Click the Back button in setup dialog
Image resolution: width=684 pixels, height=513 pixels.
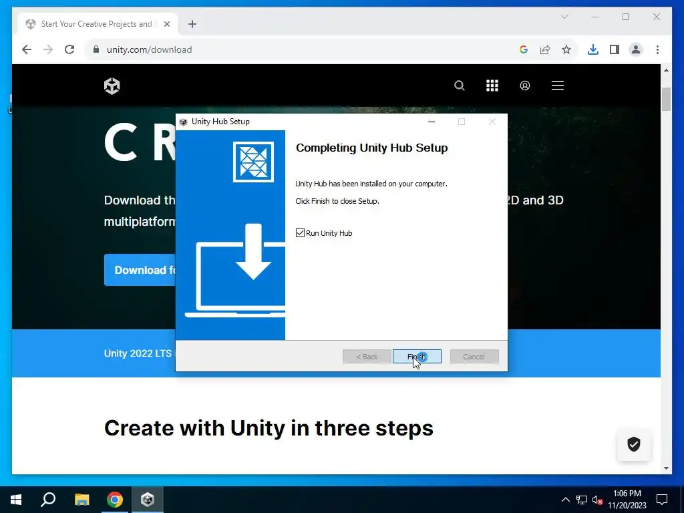(367, 357)
